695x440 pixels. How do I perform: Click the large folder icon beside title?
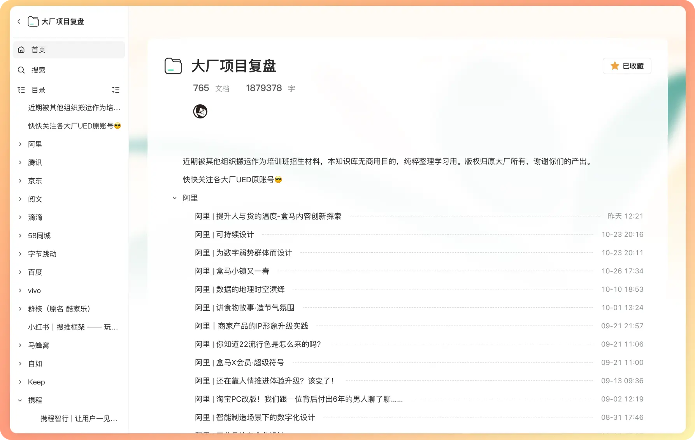click(x=173, y=66)
